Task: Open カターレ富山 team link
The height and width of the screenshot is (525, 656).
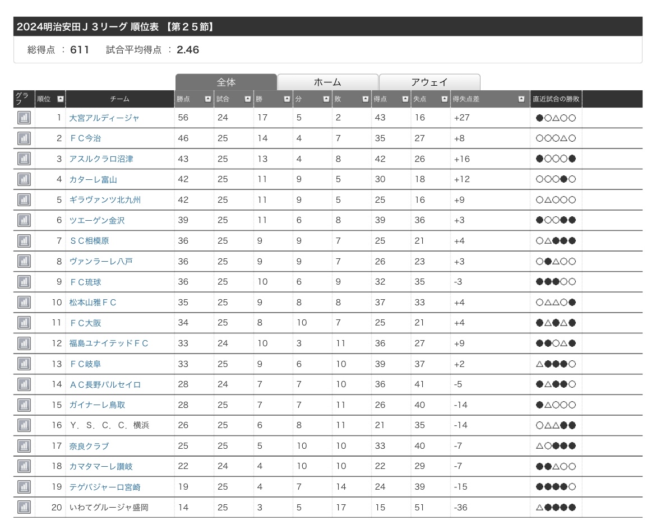Action: tap(93, 179)
